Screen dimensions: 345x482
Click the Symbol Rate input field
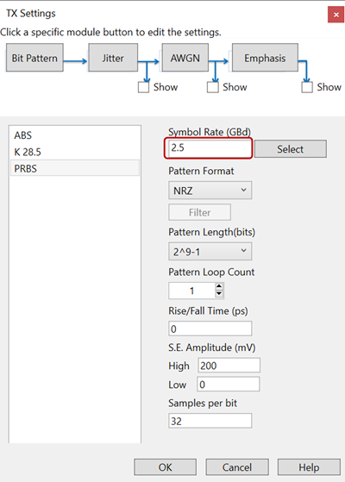pyautogui.click(x=208, y=148)
